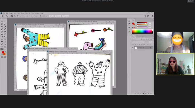Select the Move tool
The width and height of the screenshot is (195, 108).
(2, 22)
